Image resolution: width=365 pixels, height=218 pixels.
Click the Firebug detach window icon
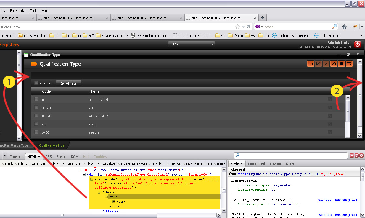(x=357, y=155)
